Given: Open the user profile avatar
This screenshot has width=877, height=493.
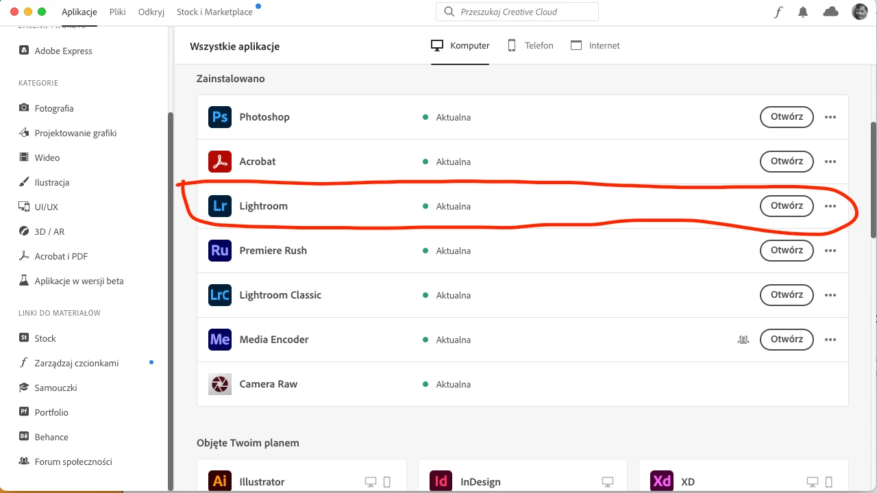Looking at the screenshot, I should (x=860, y=12).
